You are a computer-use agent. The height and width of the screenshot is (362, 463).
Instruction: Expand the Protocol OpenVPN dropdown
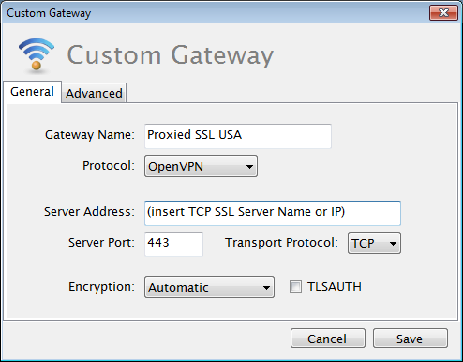[x=201, y=166]
